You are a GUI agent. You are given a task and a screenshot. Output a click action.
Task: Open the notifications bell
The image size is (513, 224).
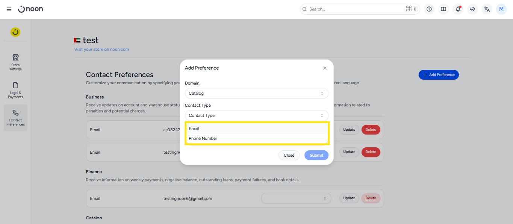(458, 9)
